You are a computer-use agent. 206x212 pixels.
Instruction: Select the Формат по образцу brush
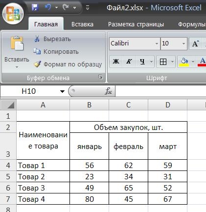37,64
